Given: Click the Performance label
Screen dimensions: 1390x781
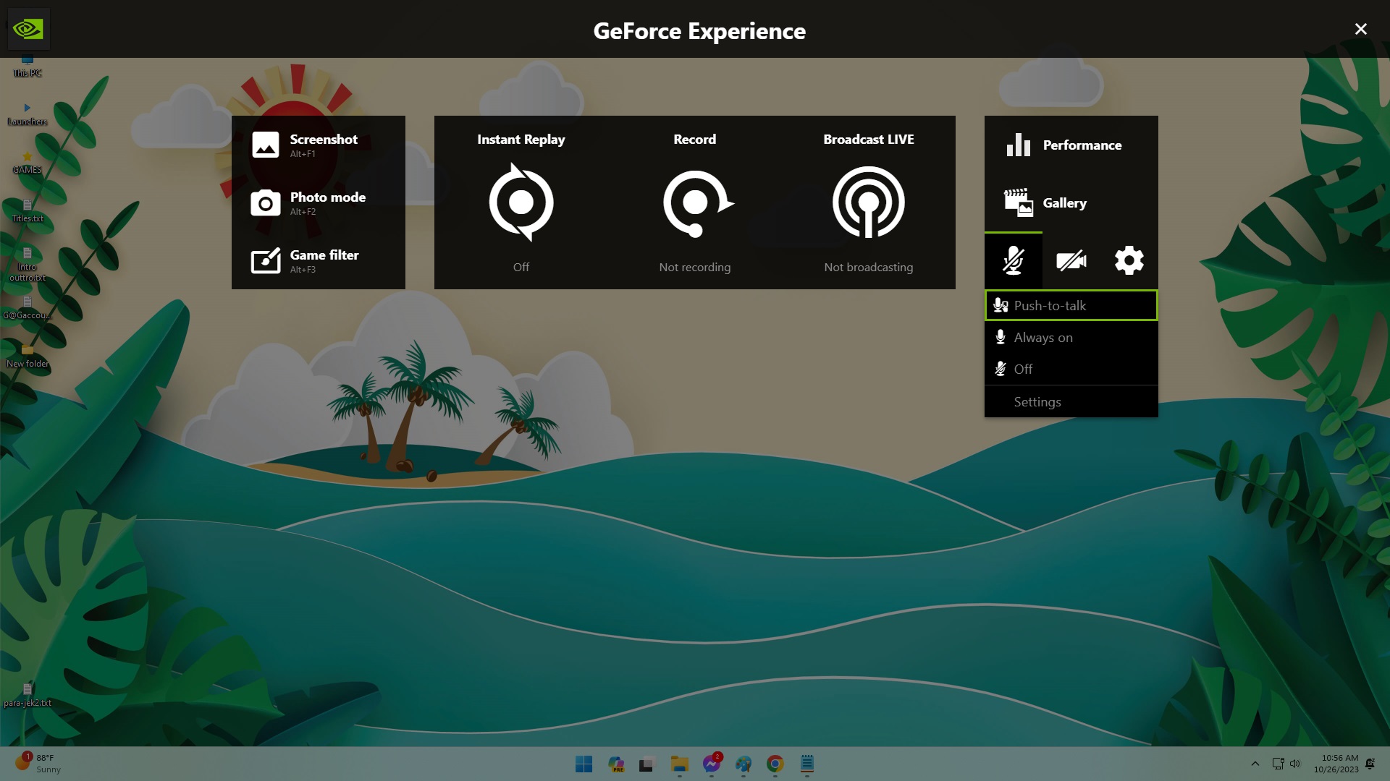Looking at the screenshot, I should pos(1082,145).
